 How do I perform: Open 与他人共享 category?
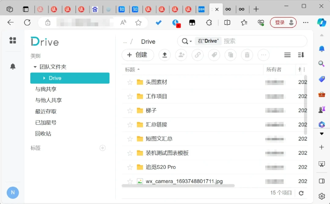point(48,100)
